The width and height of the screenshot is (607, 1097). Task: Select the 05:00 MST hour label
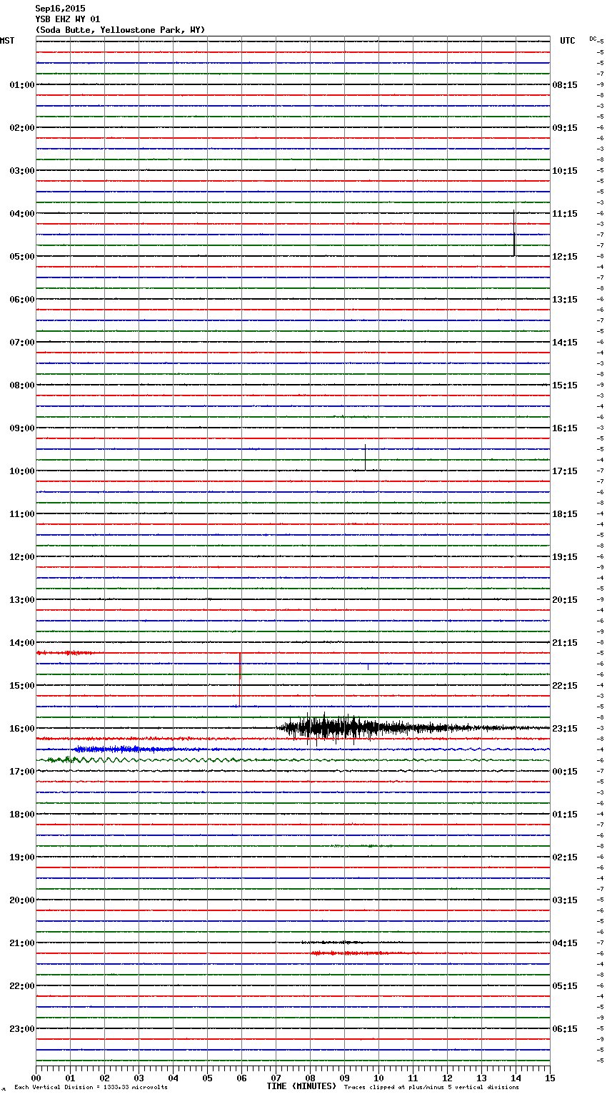[21, 257]
